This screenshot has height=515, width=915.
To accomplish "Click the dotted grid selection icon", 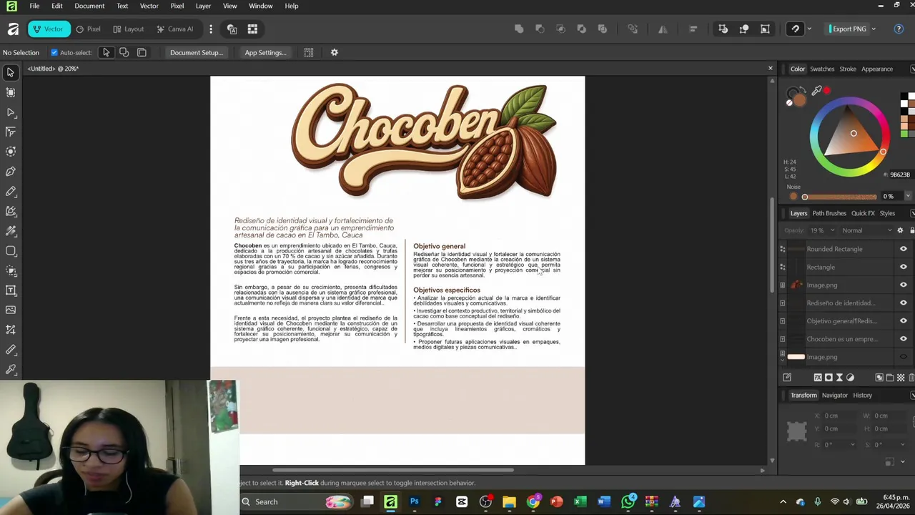I will tap(309, 52).
